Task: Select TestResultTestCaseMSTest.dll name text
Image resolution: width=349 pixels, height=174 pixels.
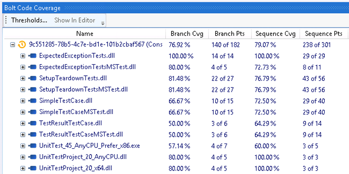Action: pyautogui.click(x=81, y=134)
